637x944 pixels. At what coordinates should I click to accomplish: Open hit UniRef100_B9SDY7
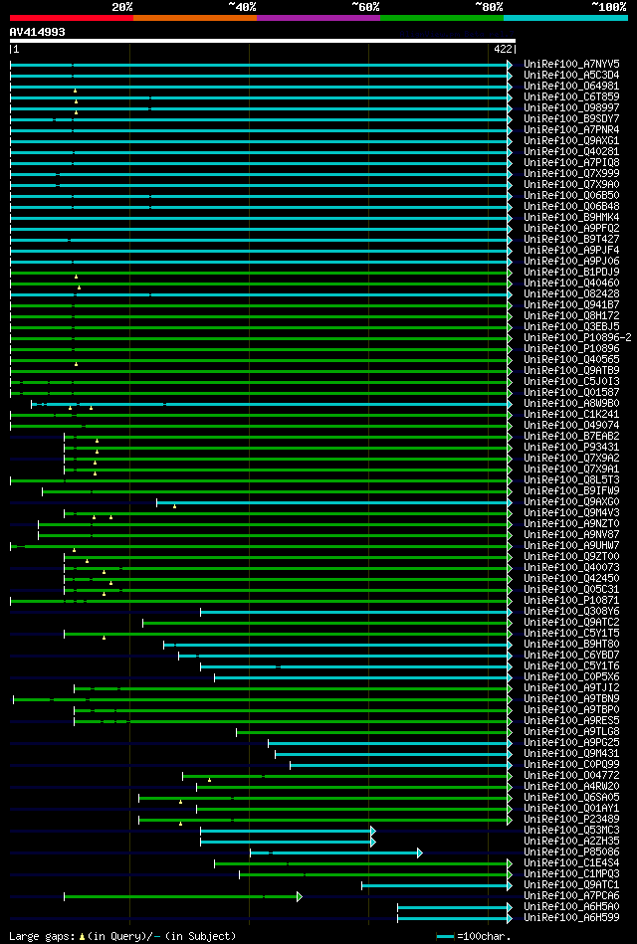[572, 118]
